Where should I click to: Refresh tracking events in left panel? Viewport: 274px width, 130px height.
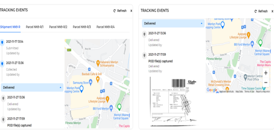120,11
